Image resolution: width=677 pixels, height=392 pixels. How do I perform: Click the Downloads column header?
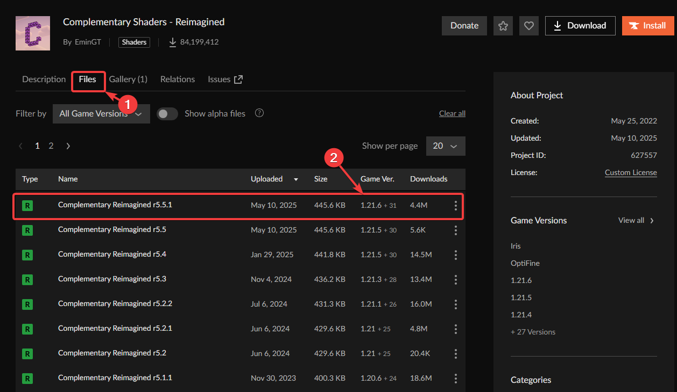click(x=428, y=179)
